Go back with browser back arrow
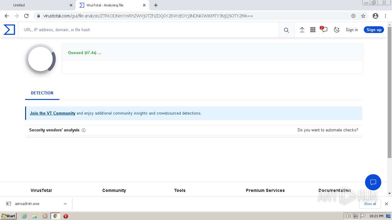Viewport: 392px width, 220px height. click(7, 16)
